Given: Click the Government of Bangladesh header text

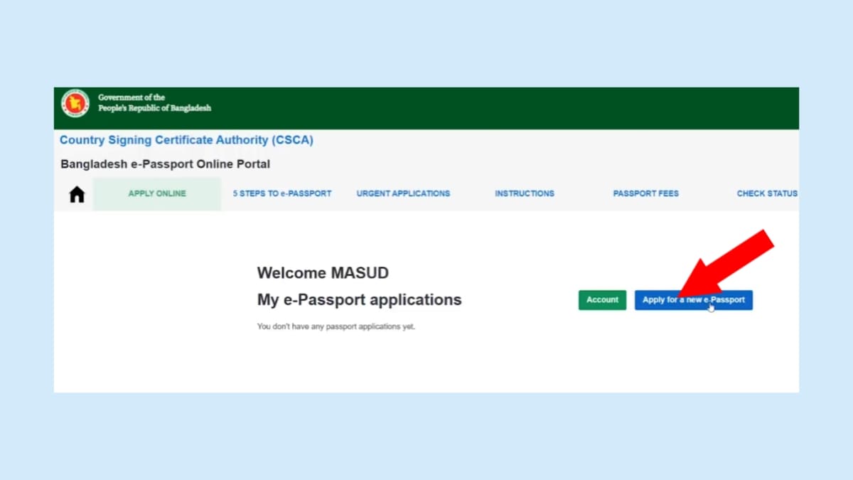Looking at the screenshot, I should click(x=154, y=102).
